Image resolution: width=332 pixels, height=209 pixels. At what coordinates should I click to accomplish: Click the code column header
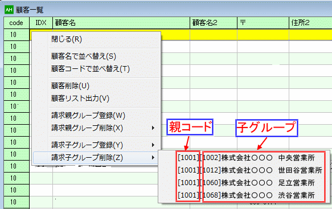[17, 23]
